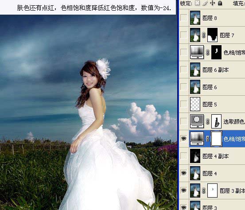The image size is (245, 210).
Task: Select the hue/saturation adjustment icon on highlighted layer
Action: (x=197, y=139)
